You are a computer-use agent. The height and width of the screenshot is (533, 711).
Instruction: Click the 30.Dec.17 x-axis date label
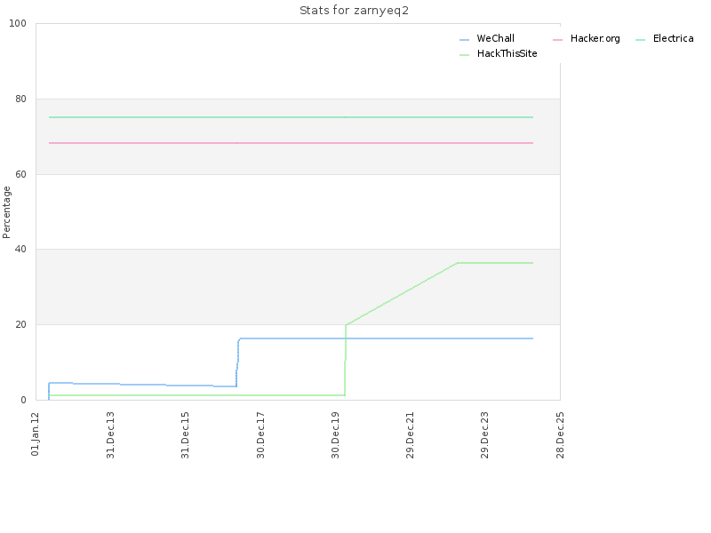pyautogui.click(x=260, y=435)
